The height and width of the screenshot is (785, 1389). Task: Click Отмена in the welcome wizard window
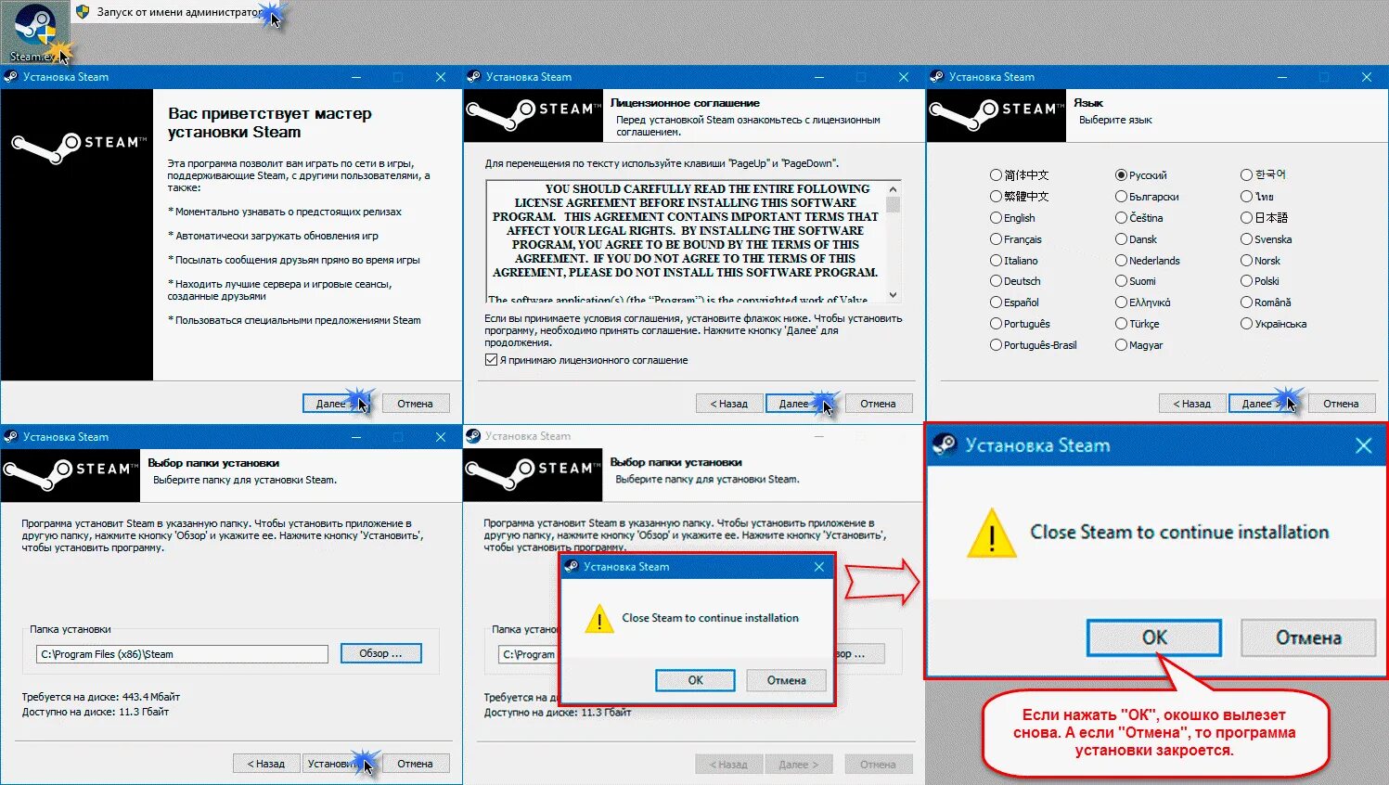(415, 404)
